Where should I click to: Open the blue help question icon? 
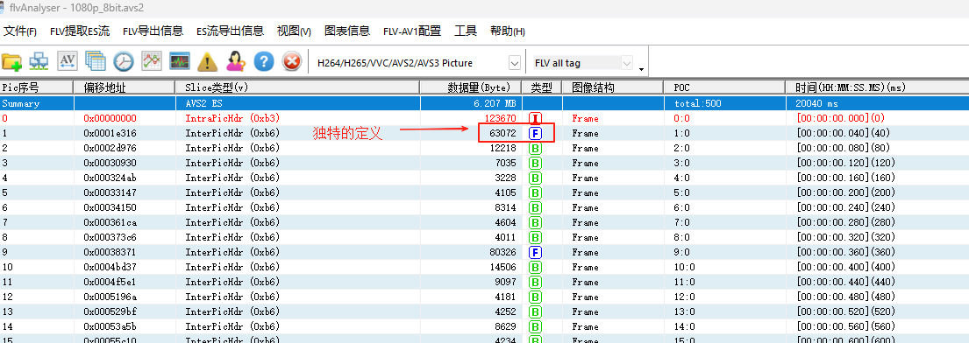[264, 61]
